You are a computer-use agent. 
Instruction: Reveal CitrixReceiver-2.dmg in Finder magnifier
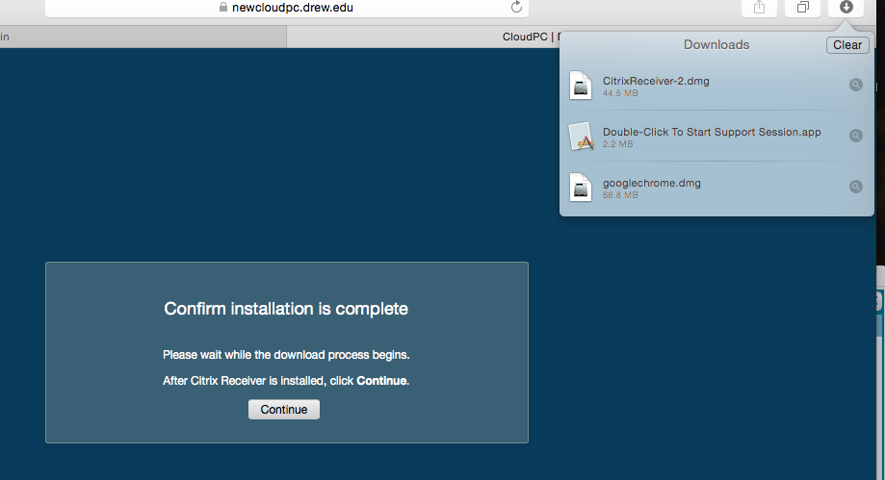[x=856, y=85]
